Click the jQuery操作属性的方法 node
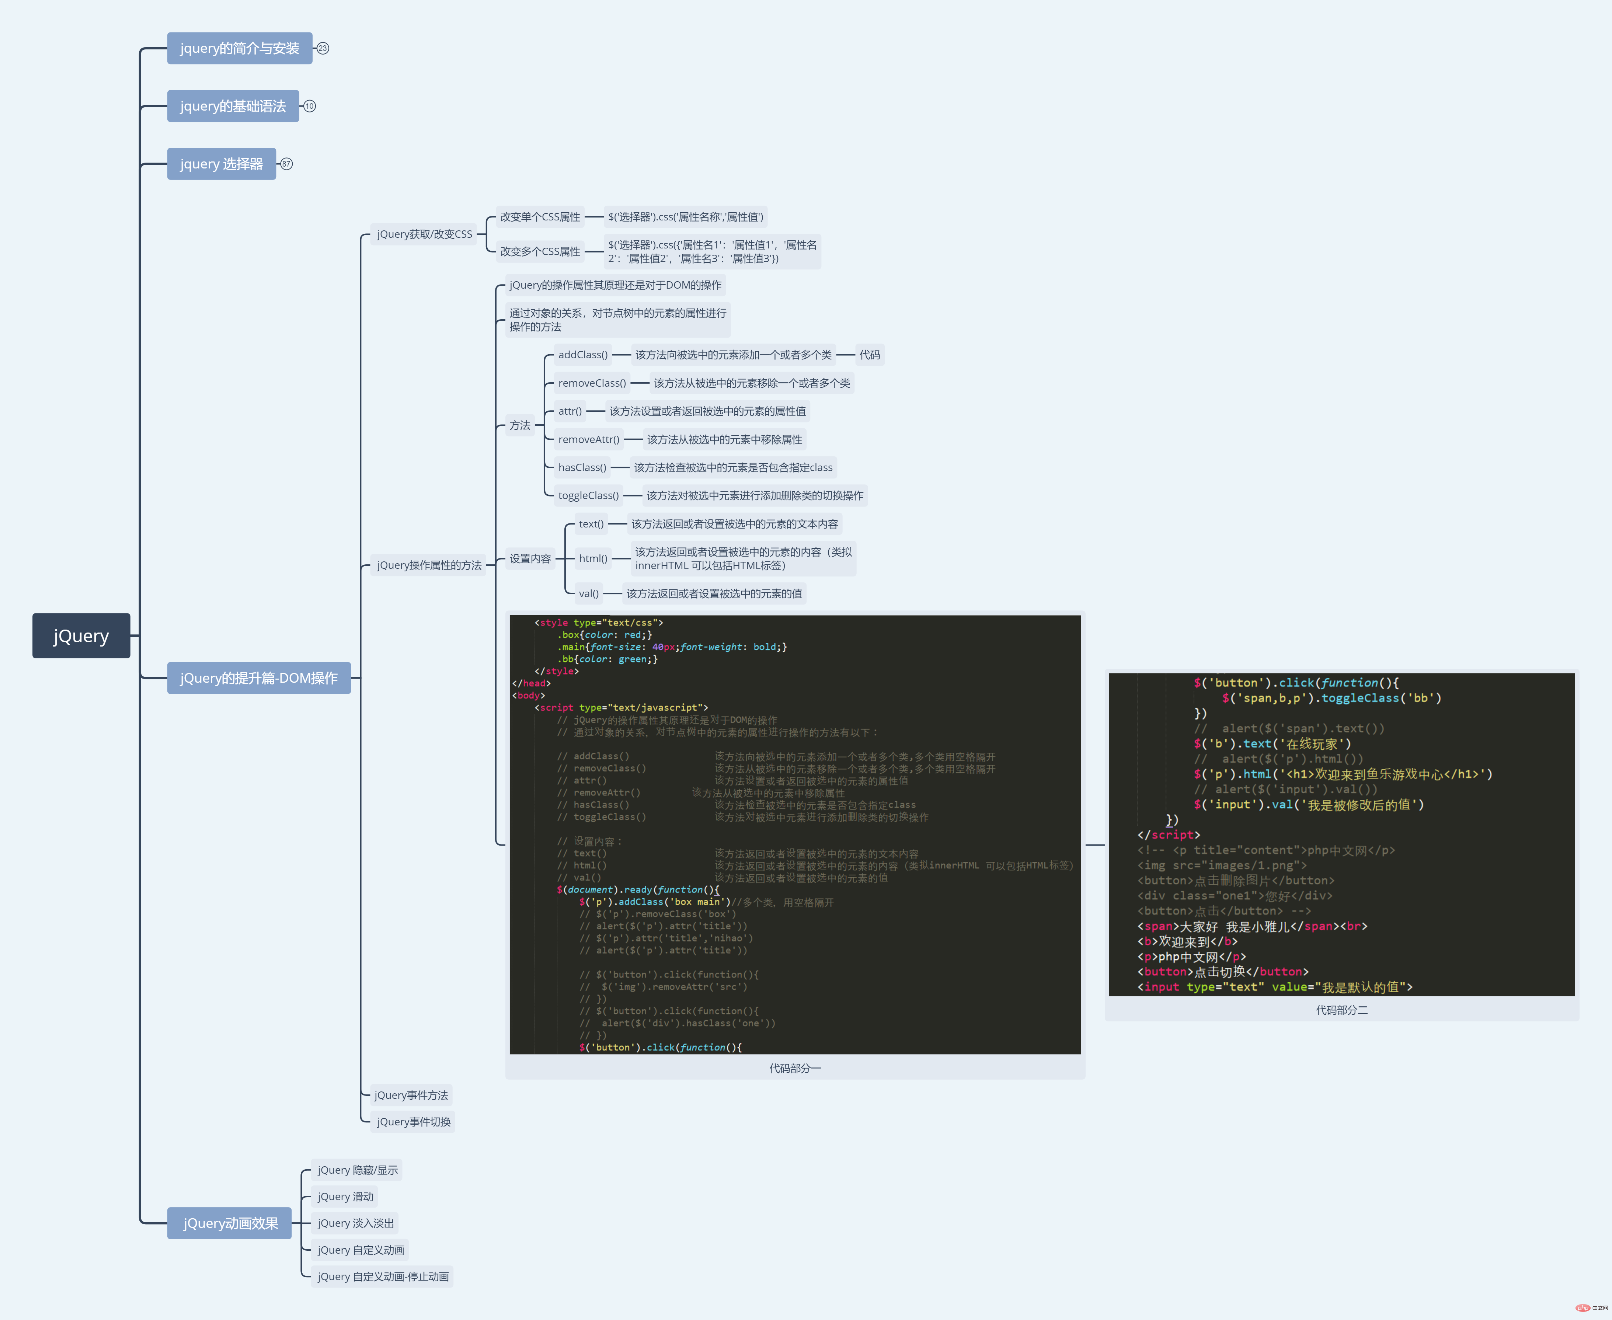1612x1320 pixels. pos(429,565)
